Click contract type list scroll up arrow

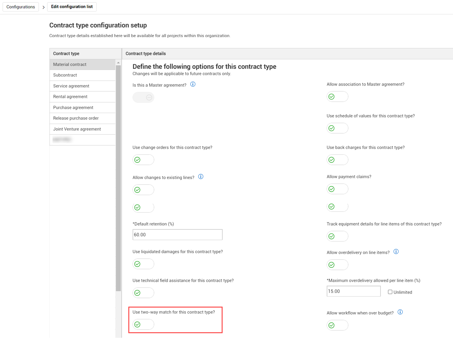(118, 63)
